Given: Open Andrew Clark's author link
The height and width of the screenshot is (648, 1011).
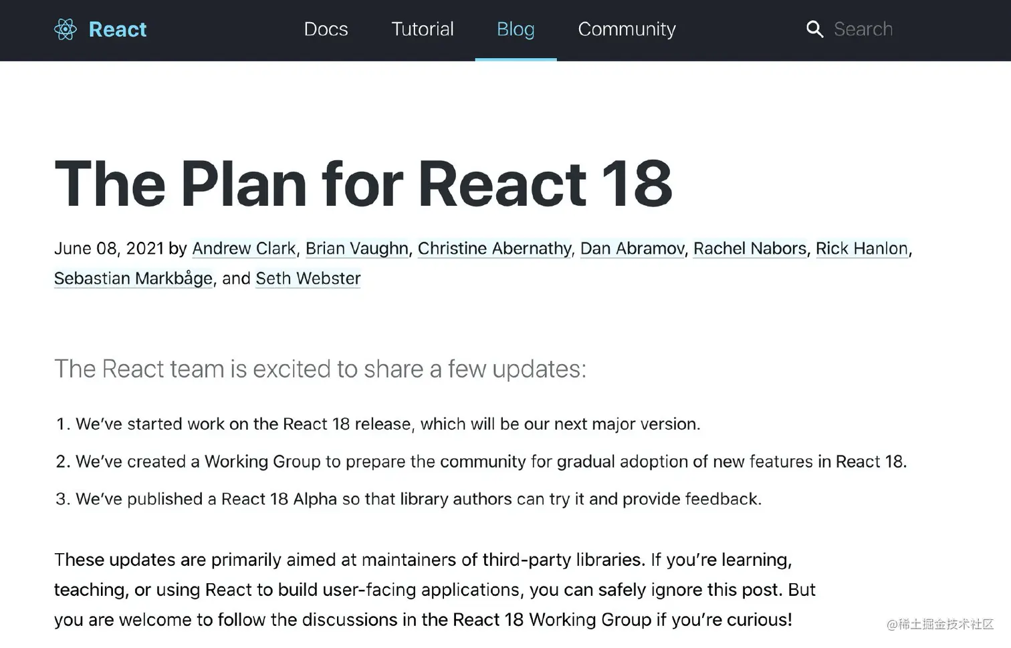Looking at the screenshot, I should (244, 249).
